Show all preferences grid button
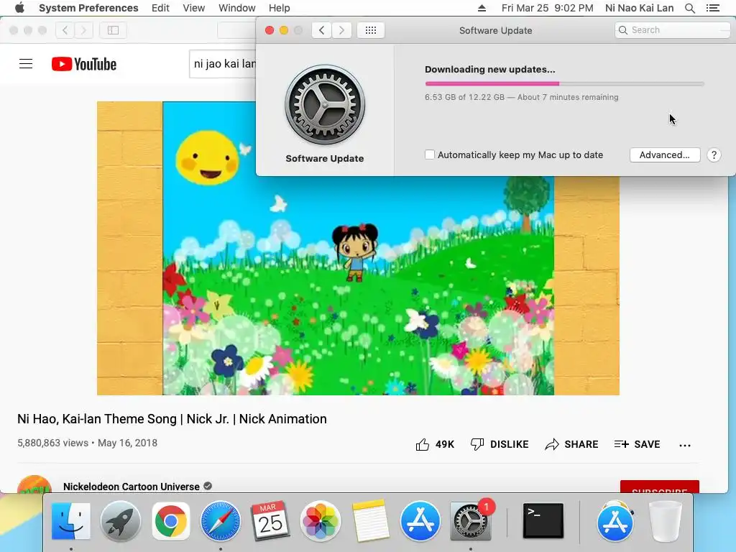Image resolution: width=736 pixels, height=552 pixels. coord(371,30)
